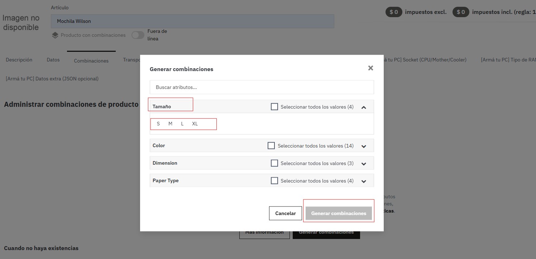Toggle the Fuera de línea switch
The width and height of the screenshot is (536, 259).
(x=138, y=35)
